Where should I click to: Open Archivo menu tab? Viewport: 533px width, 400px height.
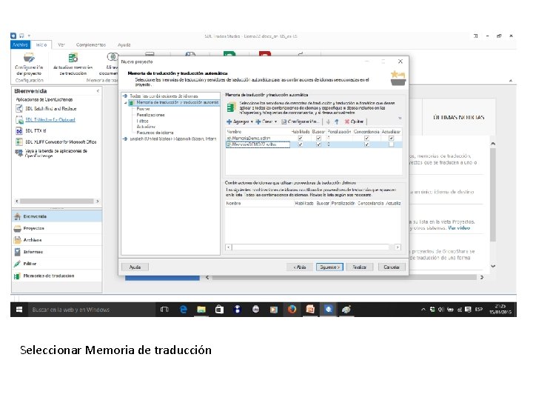coord(21,45)
